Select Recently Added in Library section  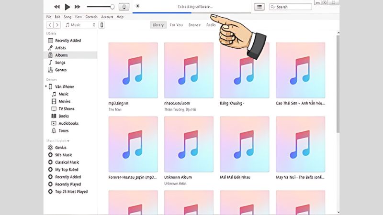(x=70, y=41)
